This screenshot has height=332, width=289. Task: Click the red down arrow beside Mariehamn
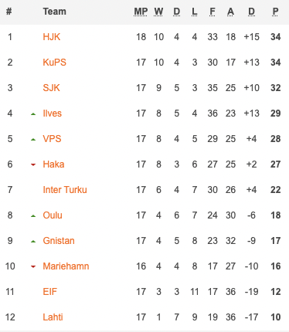coord(33,266)
